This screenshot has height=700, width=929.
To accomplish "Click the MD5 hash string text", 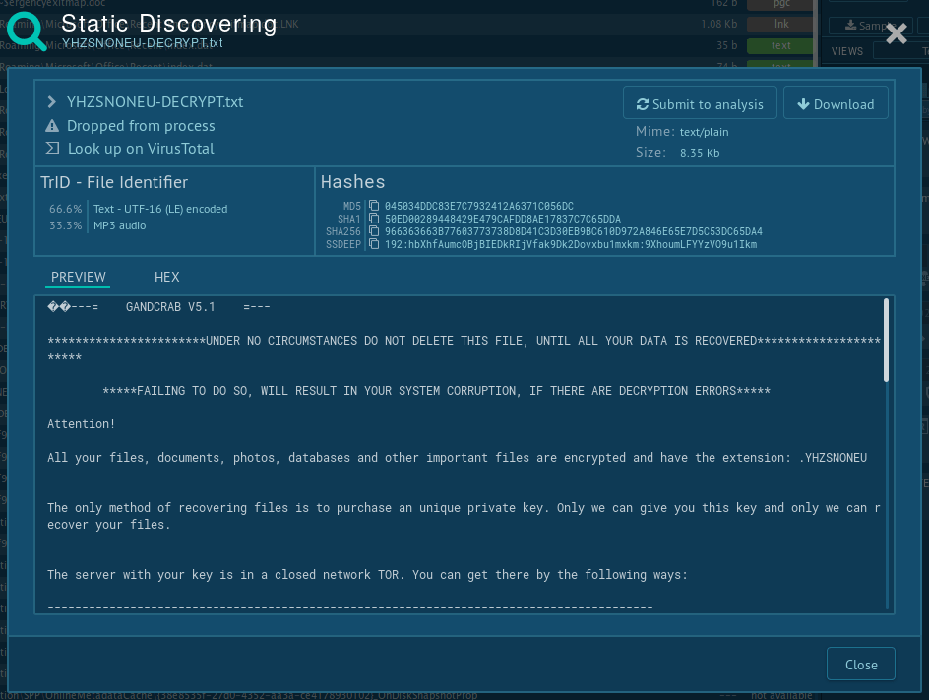I will click(478, 206).
